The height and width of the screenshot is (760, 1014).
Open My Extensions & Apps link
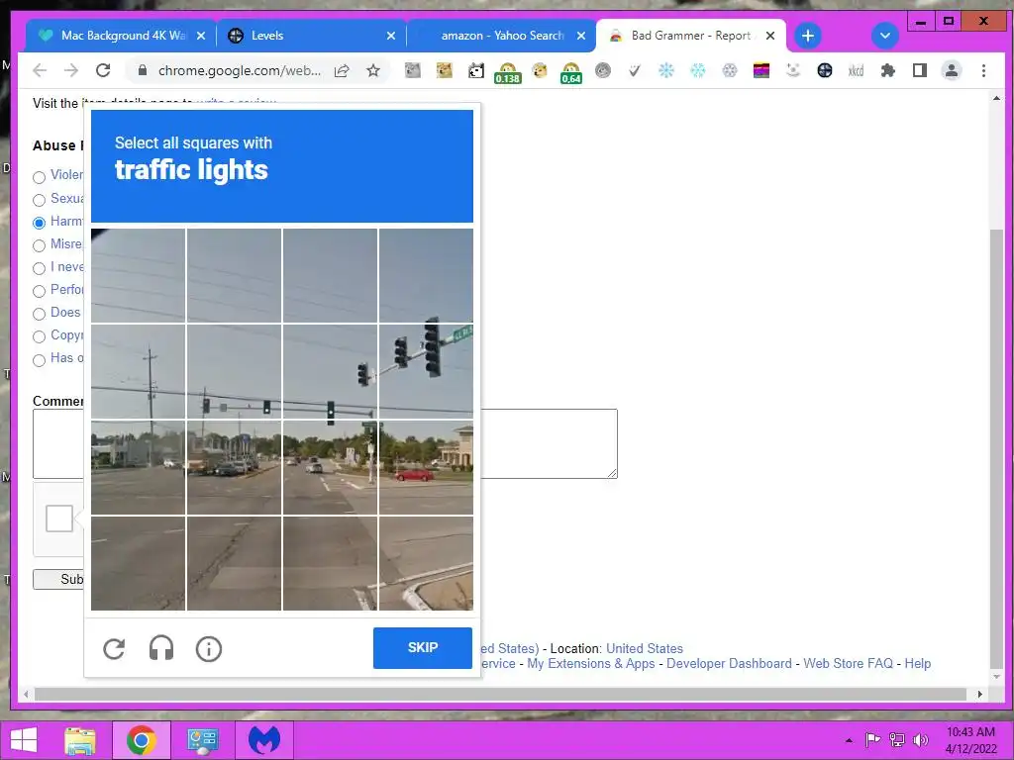(x=590, y=663)
